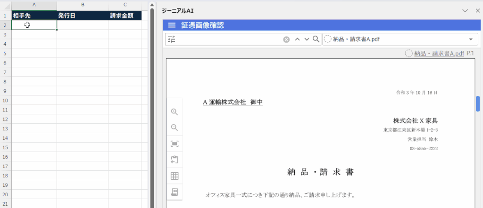Click the task pane vertical scrollbar thumb
The image size is (483, 208).
[x=478, y=104]
